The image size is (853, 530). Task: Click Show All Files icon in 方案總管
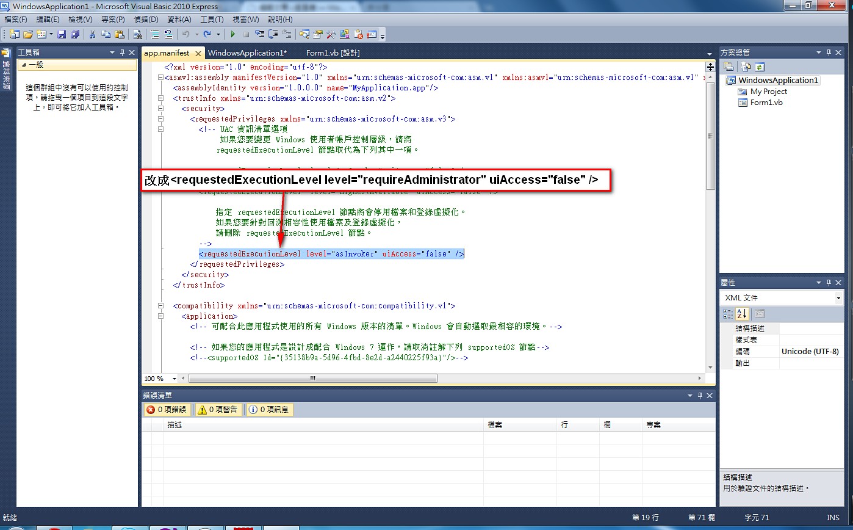point(747,67)
